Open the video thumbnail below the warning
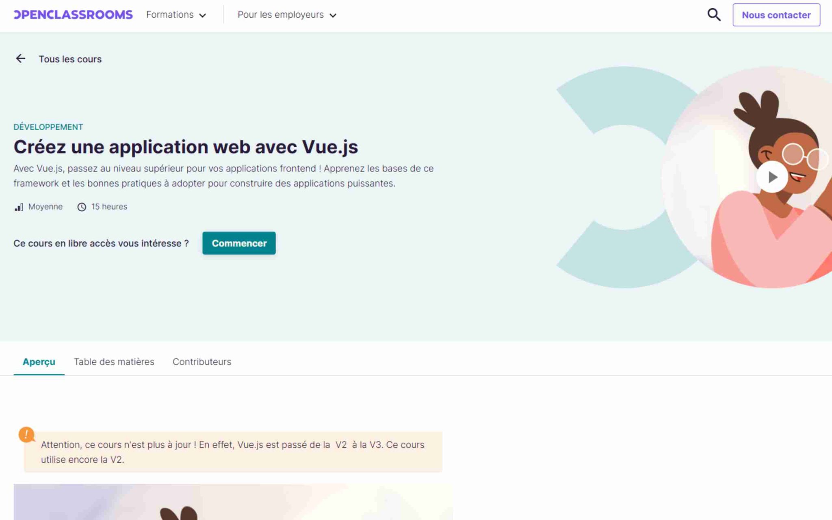The image size is (832, 520). tap(233, 502)
